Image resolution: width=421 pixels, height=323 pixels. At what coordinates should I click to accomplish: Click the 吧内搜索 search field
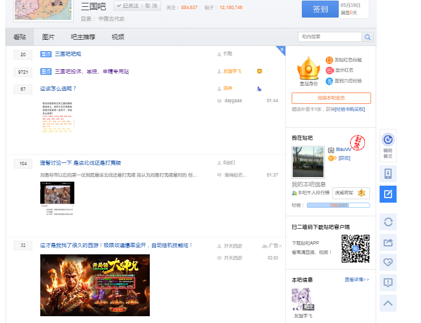(x=329, y=37)
